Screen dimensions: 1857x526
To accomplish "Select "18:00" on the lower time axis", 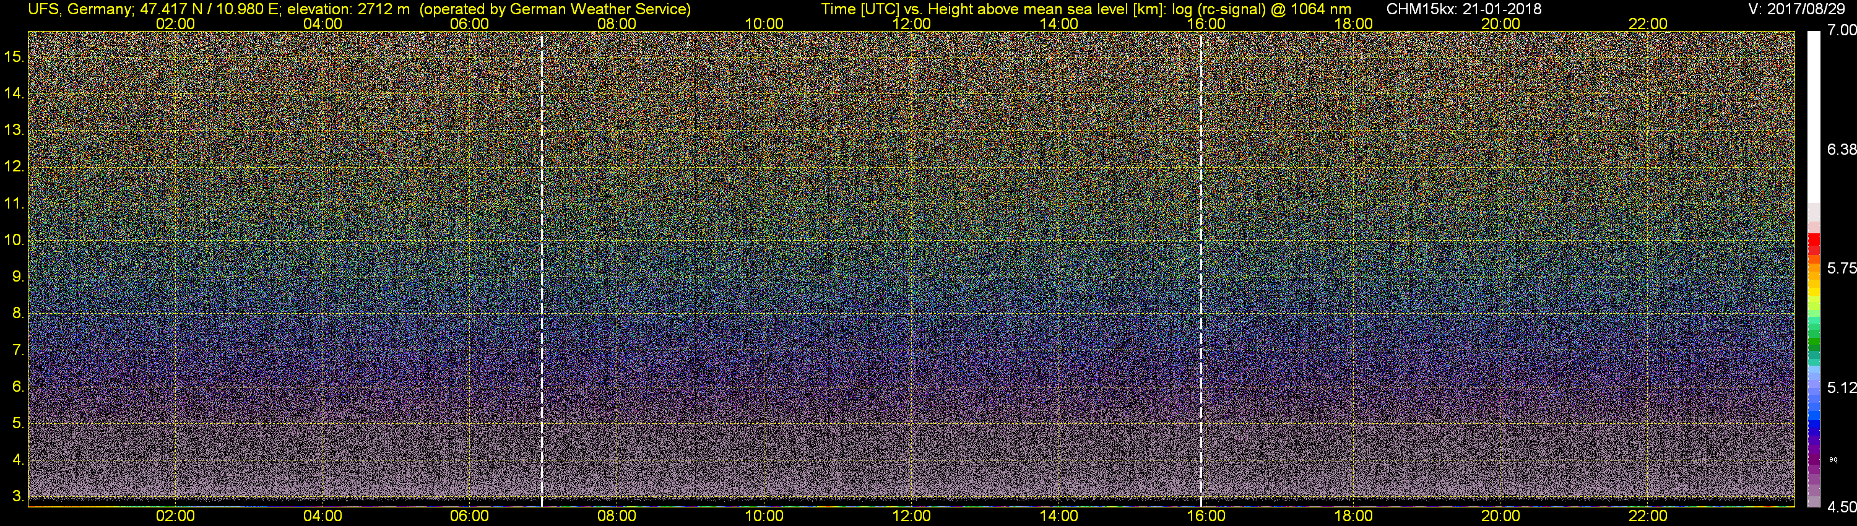I will coord(1353,516).
